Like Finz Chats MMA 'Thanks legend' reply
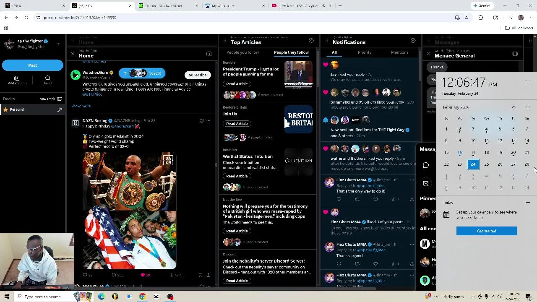The image size is (537, 302). (375, 264)
